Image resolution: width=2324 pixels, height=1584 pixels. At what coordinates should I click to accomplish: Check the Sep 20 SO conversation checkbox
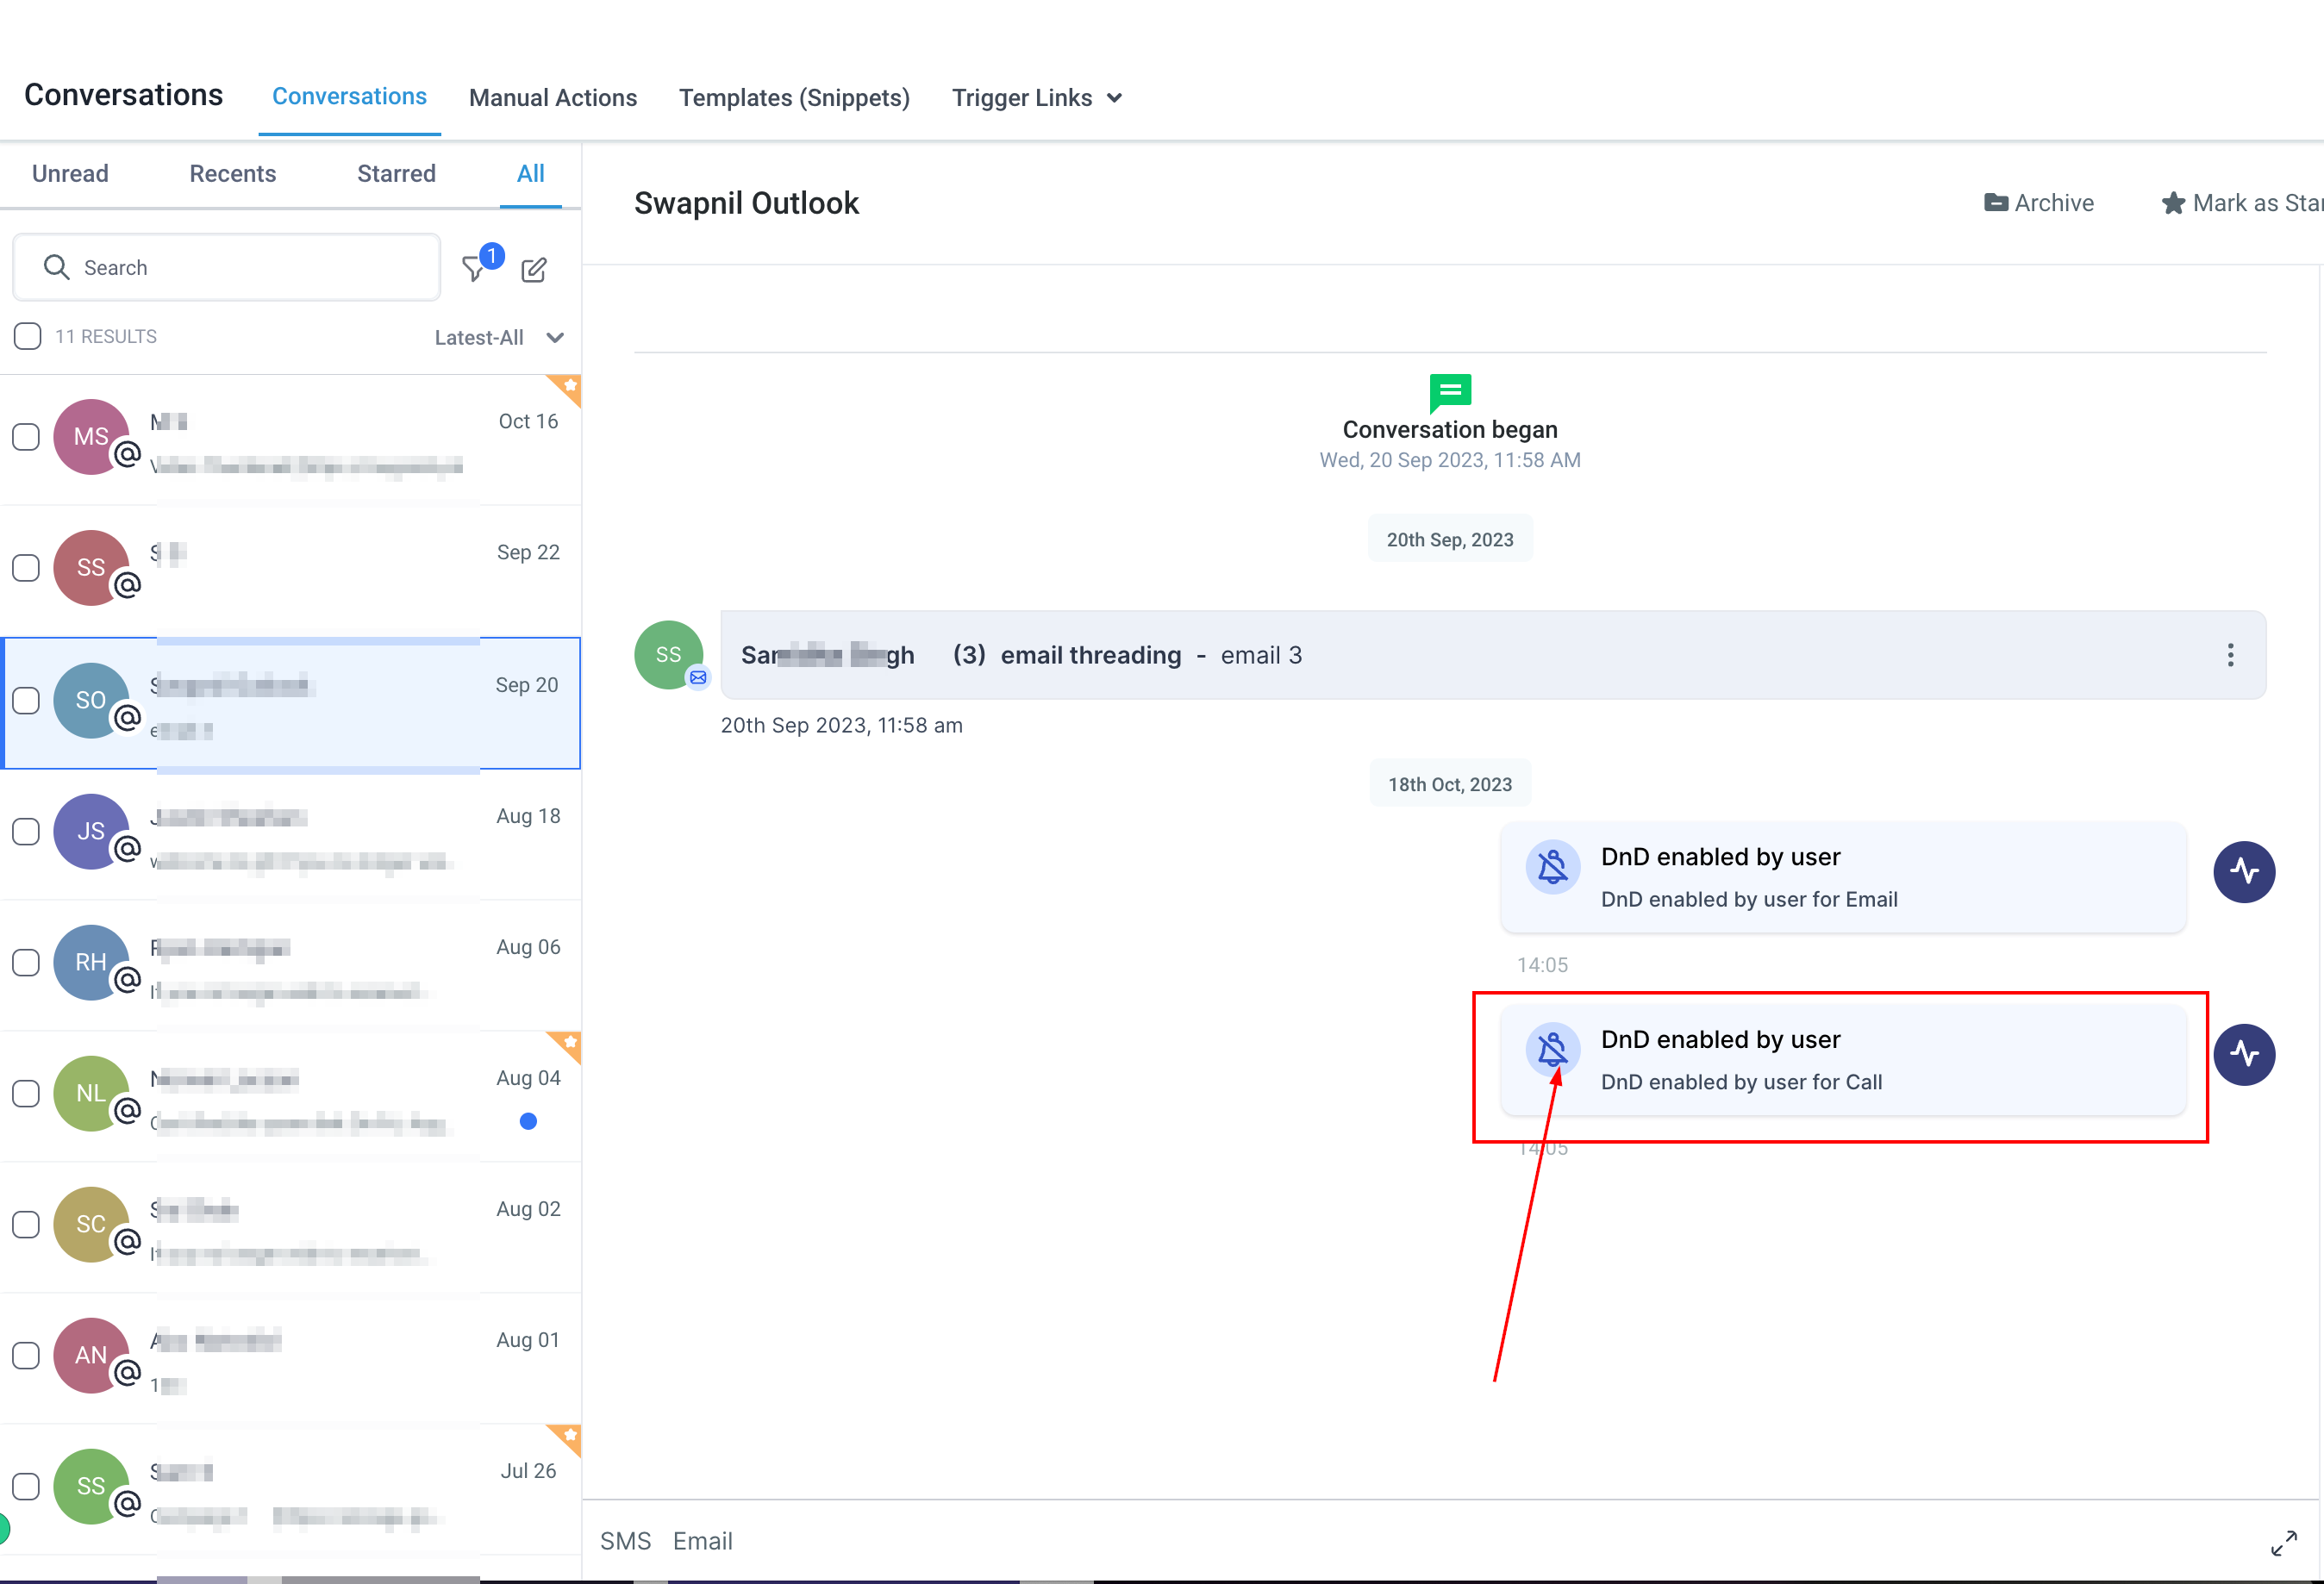point(26,700)
